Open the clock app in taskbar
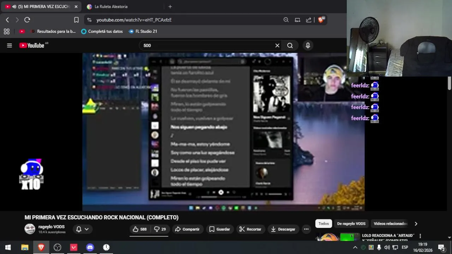The width and height of the screenshot is (452, 254). click(106, 247)
